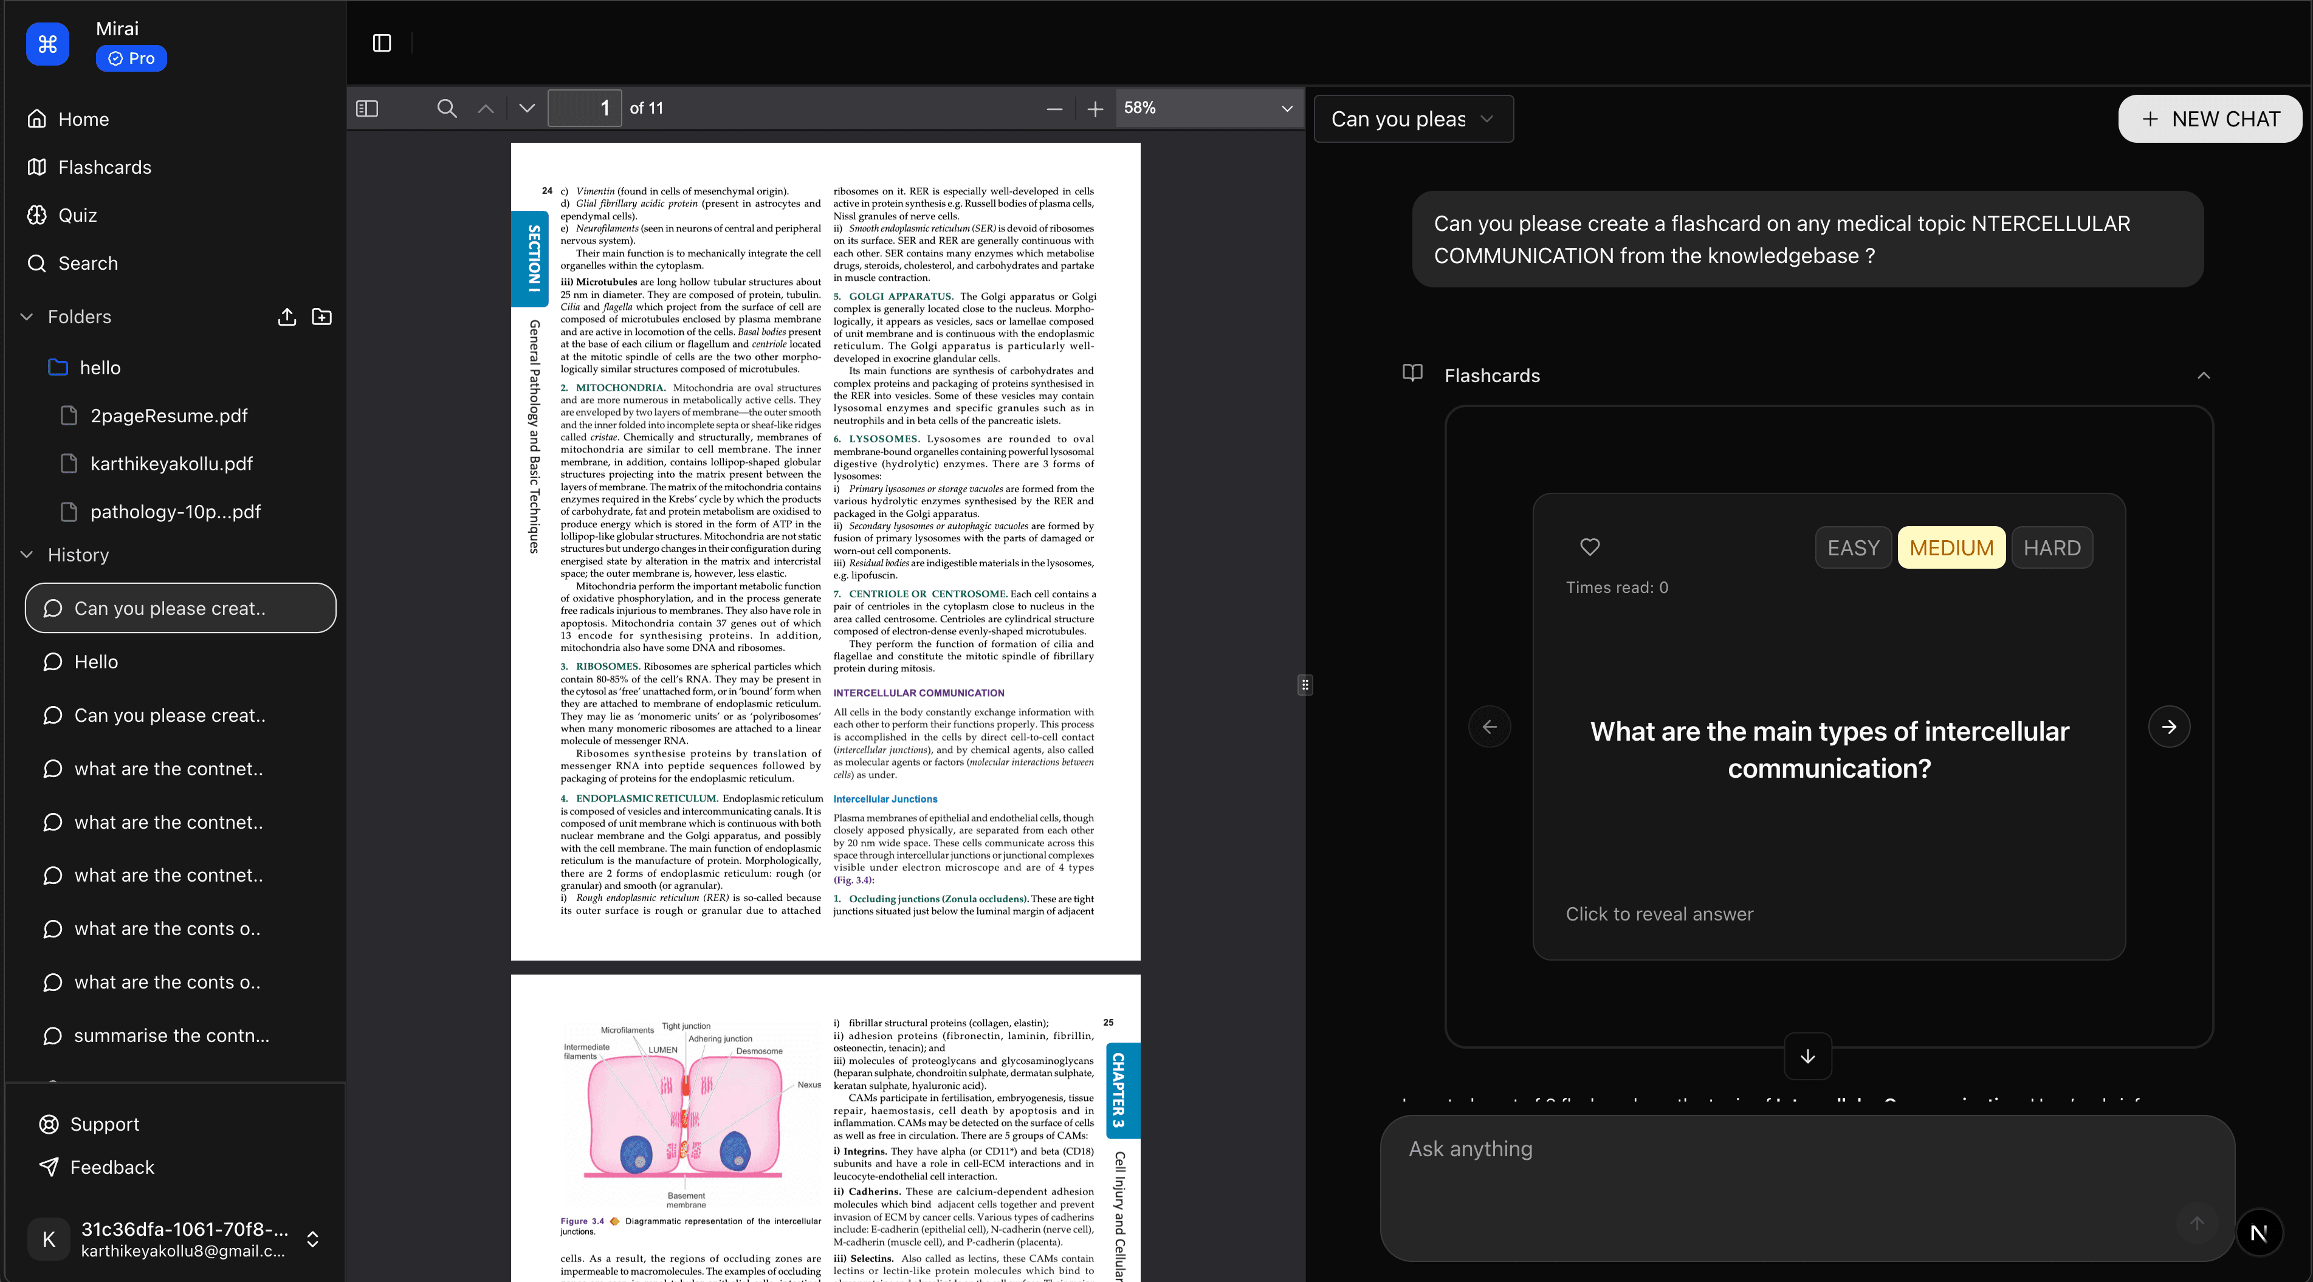Zoom in on the PDF document
This screenshot has height=1282, width=2313.
(x=1095, y=109)
